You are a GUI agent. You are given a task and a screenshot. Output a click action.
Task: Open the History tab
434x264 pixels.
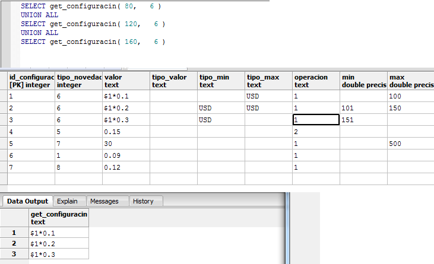tap(143, 201)
